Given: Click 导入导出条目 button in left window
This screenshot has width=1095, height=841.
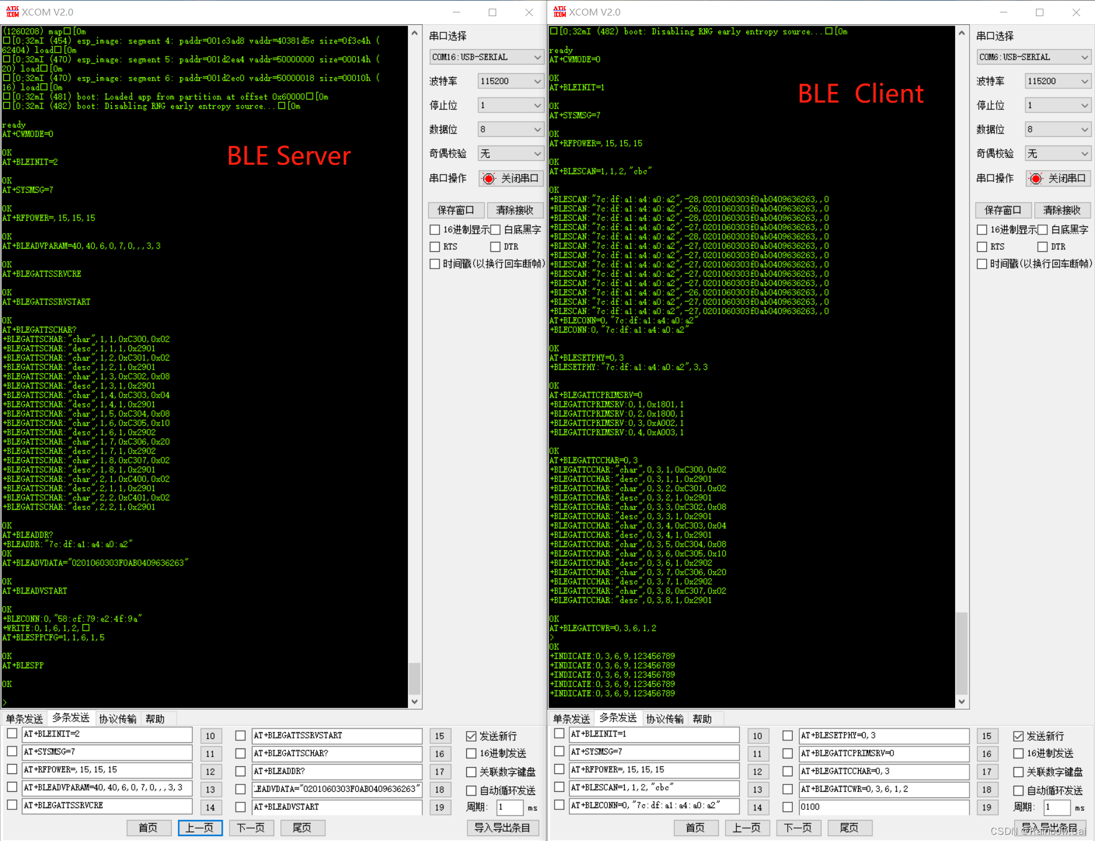Looking at the screenshot, I should tap(502, 828).
